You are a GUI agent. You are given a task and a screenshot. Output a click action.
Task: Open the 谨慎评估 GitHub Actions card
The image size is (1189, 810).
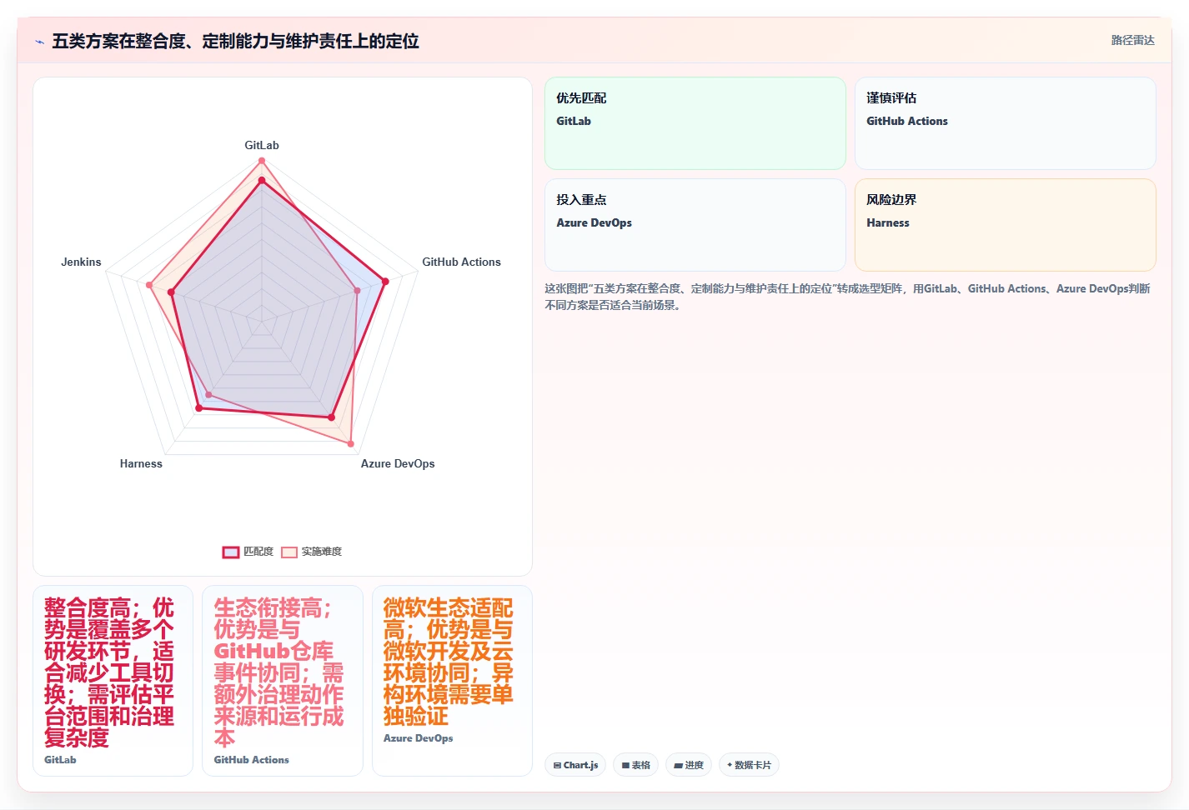(x=1006, y=123)
